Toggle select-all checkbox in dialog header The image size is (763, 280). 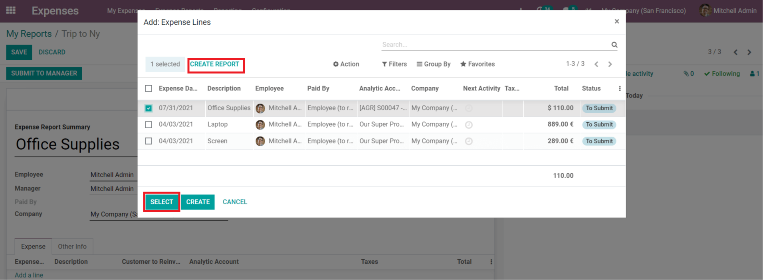pos(149,88)
